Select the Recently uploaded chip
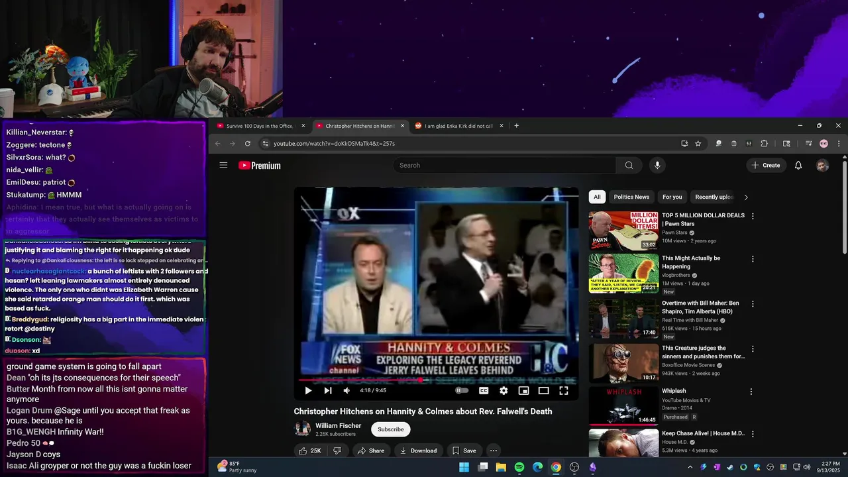Screen dimensions: 848x477 tap(714, 197)
